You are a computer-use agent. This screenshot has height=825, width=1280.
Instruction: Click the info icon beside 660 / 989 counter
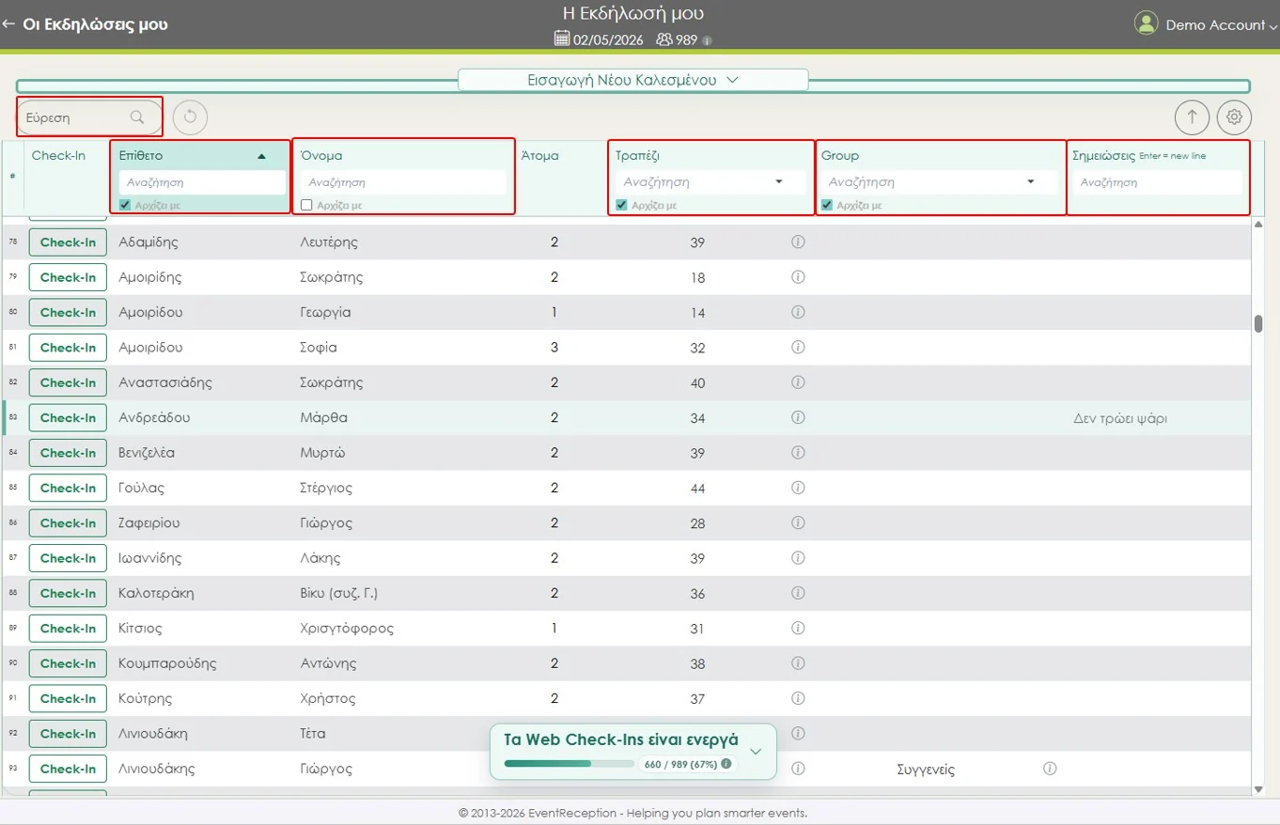tap(726, 764)
